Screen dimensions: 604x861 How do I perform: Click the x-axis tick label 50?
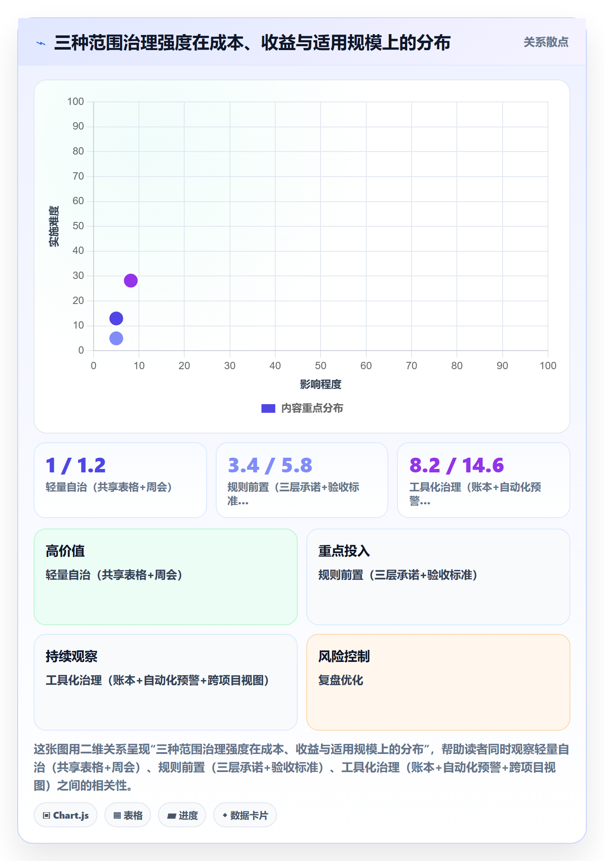[x=321, y=366]
